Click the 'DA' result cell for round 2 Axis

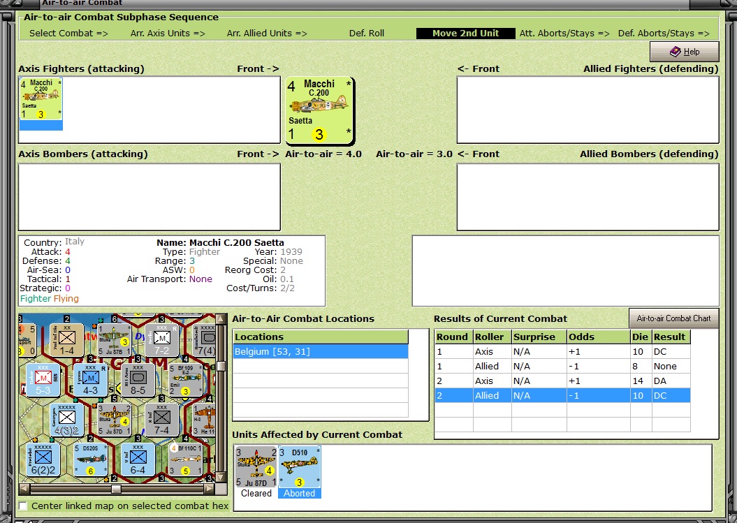coord(671,381)
